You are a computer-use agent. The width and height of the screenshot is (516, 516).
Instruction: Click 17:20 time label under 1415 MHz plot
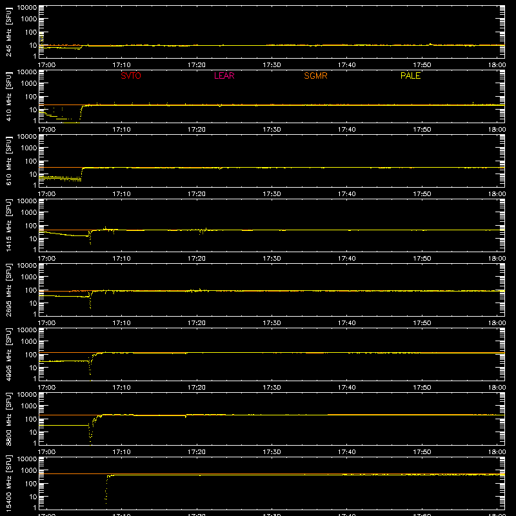coord(197,259)
